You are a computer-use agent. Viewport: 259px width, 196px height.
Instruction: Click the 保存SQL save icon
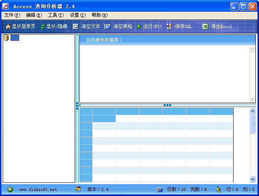[169, 26]
